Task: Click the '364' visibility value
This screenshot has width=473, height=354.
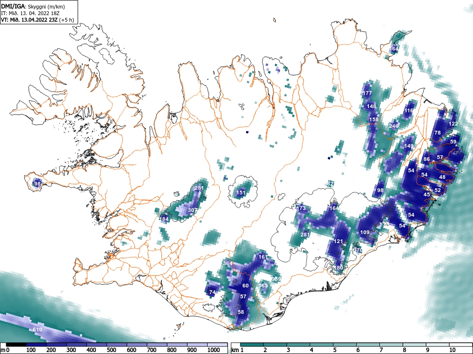Action: point(228,263)
